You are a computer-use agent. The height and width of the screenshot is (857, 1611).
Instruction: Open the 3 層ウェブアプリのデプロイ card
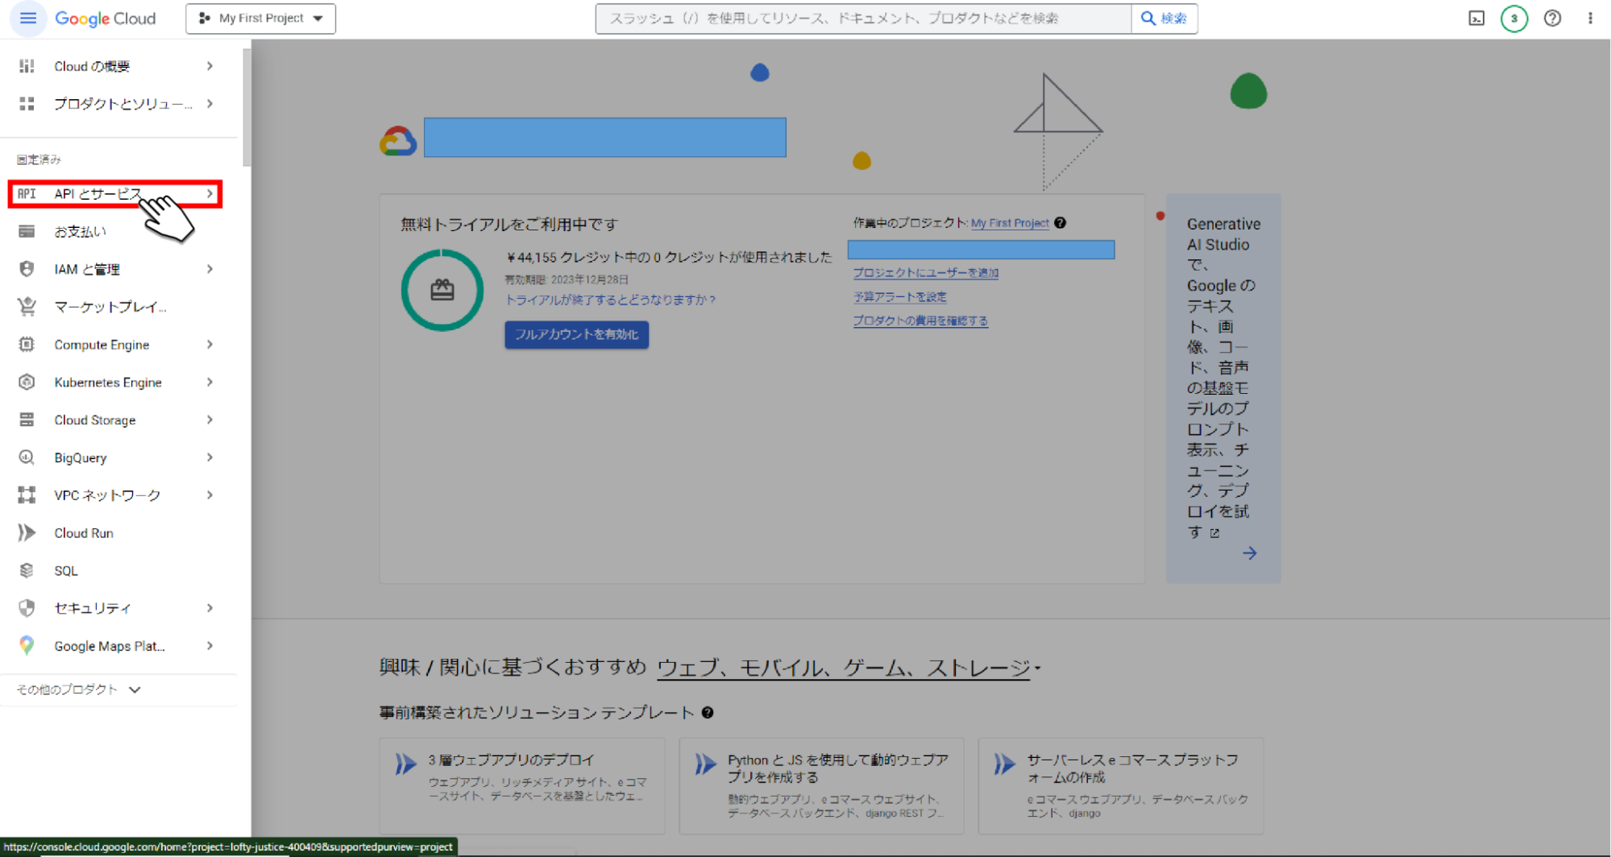click(x=522, y=785)
